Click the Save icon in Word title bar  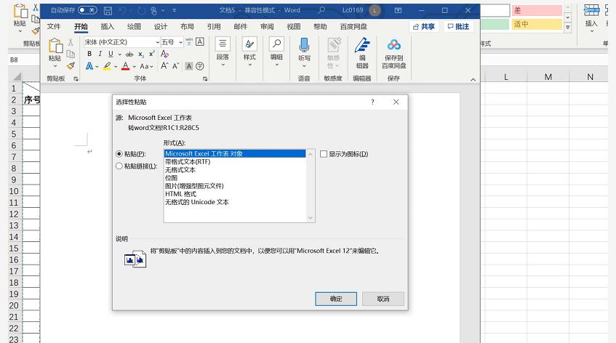point(108,11)
